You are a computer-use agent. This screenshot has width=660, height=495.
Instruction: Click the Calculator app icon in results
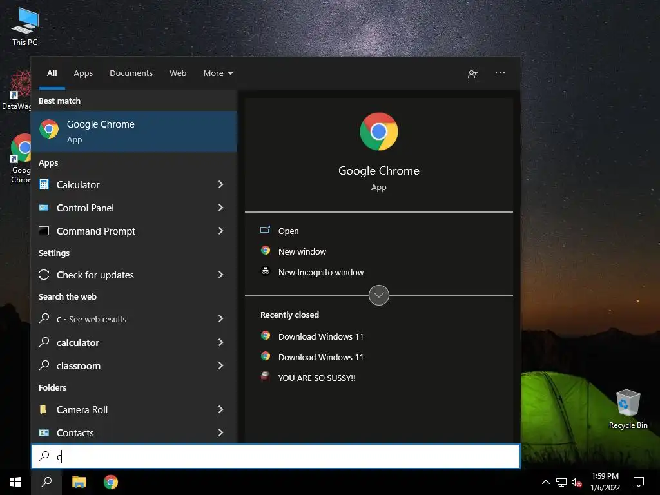(44, 184)
